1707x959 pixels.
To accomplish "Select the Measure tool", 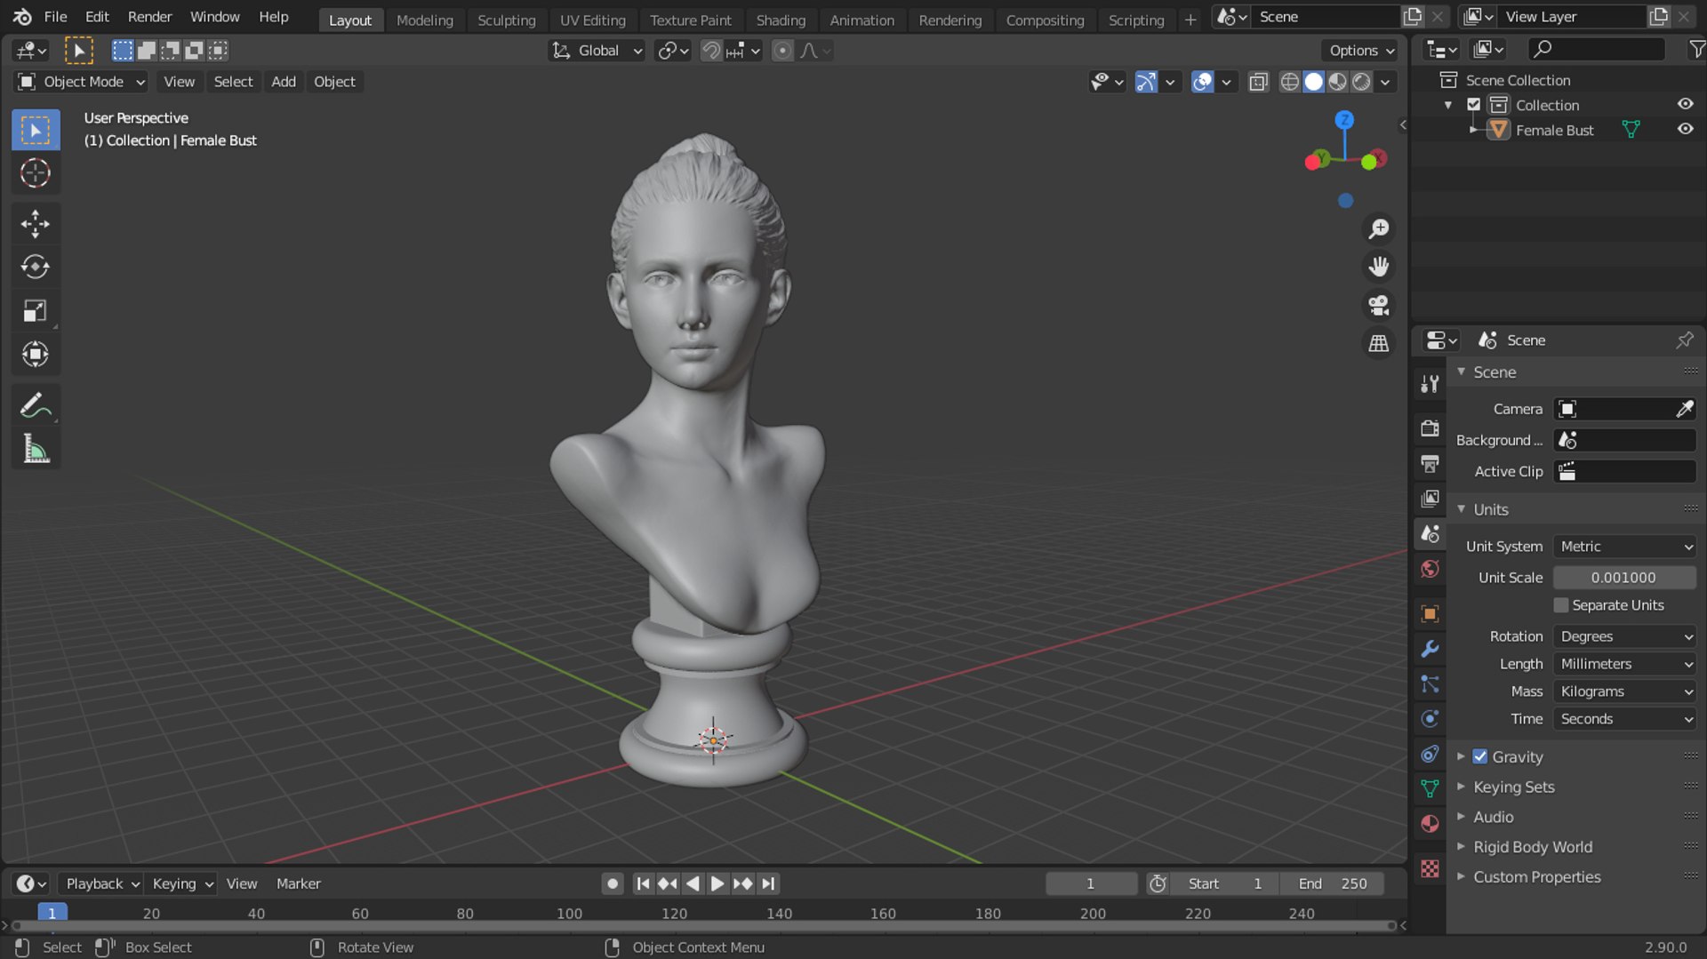I will point(36,449).
